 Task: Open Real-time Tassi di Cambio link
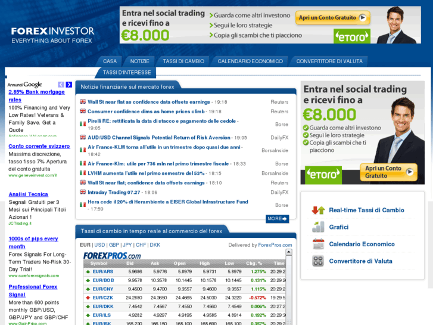click(366, 211)
